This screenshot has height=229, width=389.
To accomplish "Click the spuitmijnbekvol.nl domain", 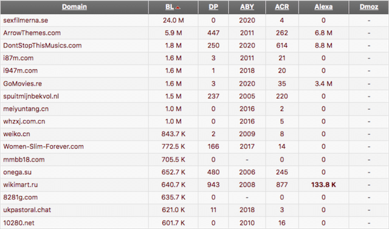I will click(x=31, y=96).
